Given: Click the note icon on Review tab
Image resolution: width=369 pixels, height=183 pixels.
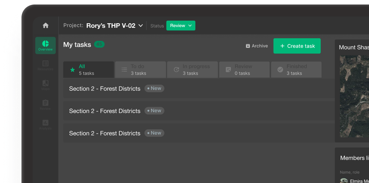Looking at the screenshot, I should point(228,70).
